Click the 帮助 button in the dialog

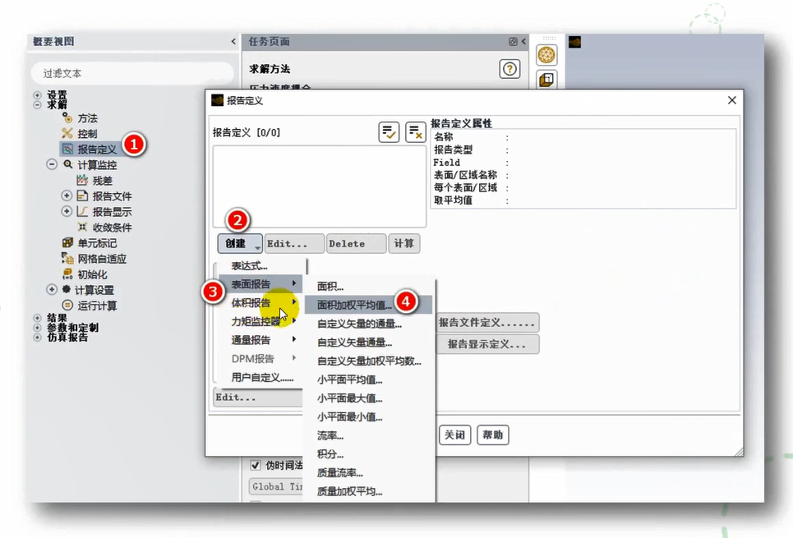(493, 435)
